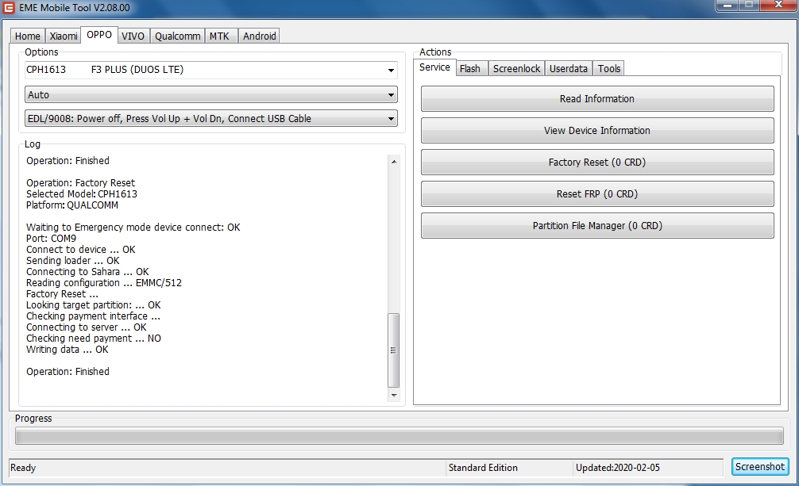Click 'Standard Edition' in status bar

click(483, 468)
